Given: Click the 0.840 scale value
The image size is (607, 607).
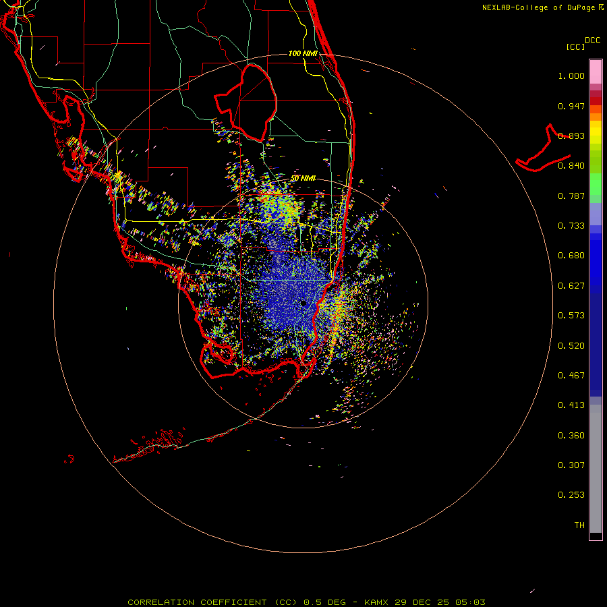Looking at the screenshot, I should (x=571, y=166).
